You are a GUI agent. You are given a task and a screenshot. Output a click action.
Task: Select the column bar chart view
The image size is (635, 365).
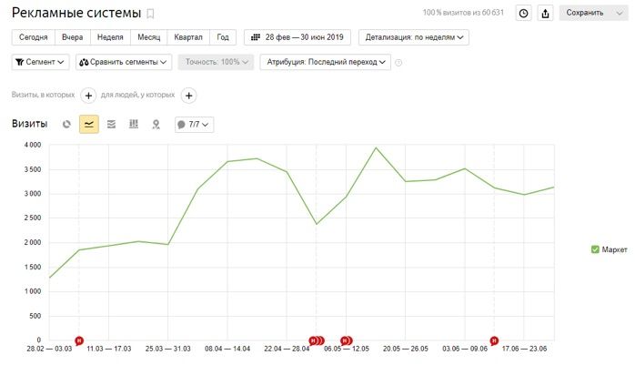coord(134,124)
